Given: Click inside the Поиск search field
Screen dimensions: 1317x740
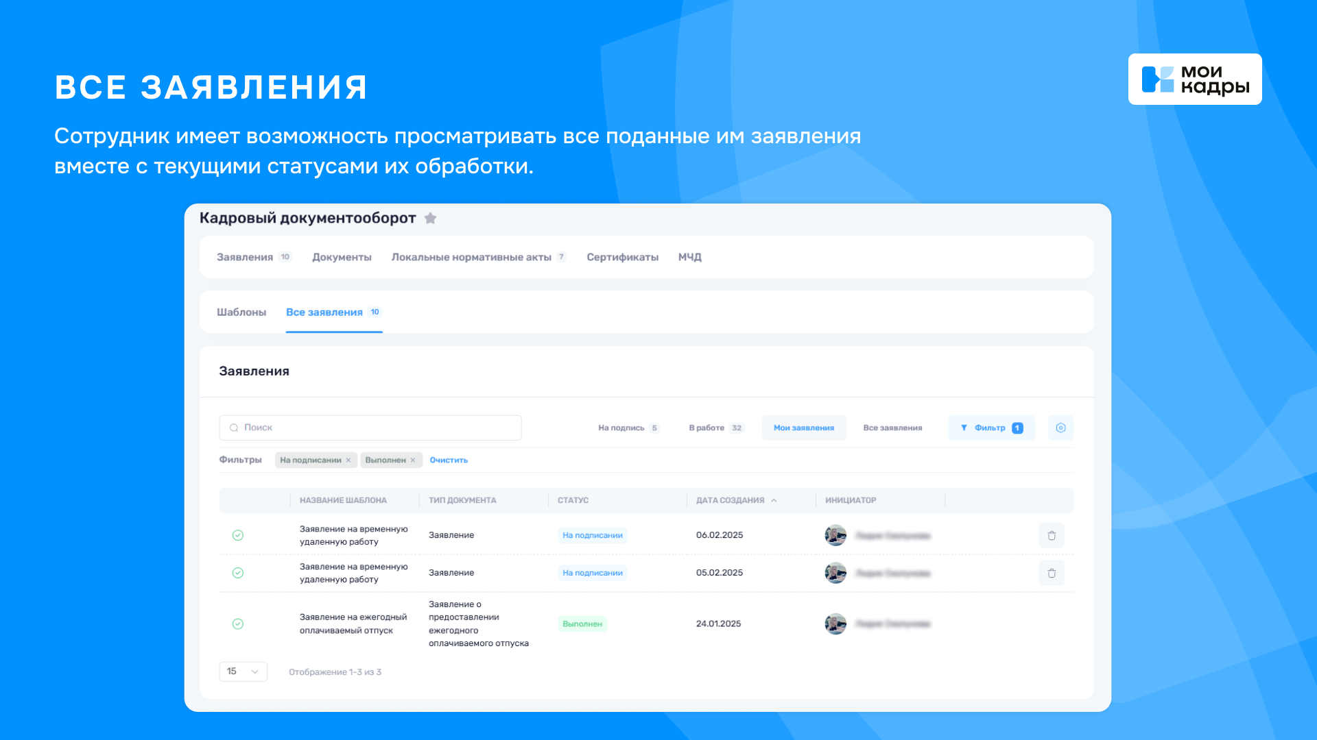Looking at the screenshot, I should click(x=370, y=427).
